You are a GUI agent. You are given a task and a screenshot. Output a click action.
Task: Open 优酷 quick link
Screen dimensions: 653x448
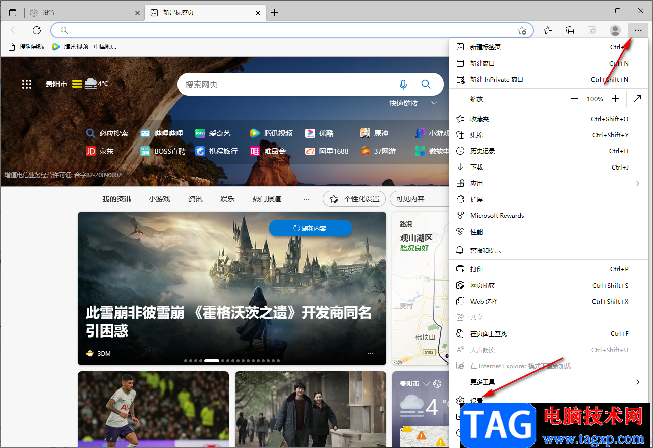[320, 133]
